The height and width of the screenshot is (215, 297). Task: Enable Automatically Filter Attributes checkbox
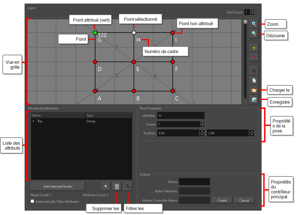tap(33, 201)
